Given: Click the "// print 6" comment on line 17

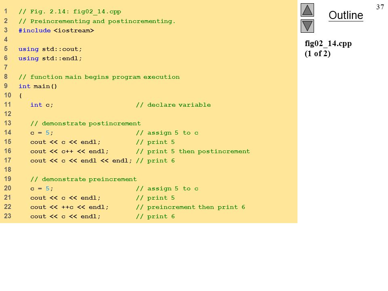Looking at the screenshot, I should 155,160.
